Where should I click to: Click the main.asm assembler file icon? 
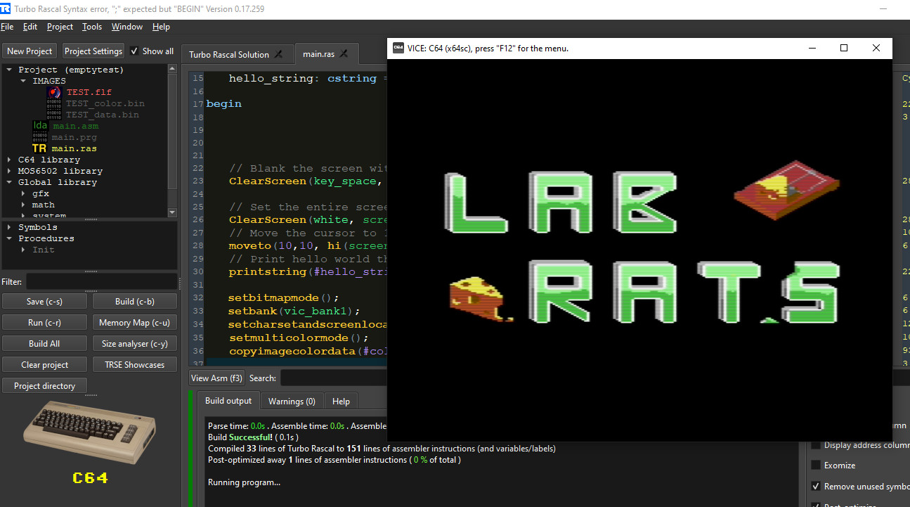pyautogui.click(x=40, y=126)
